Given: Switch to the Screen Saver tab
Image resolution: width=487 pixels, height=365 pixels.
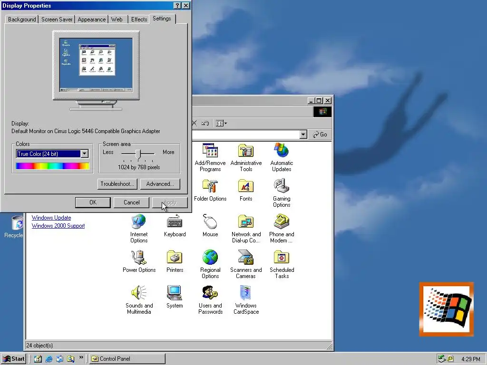Looking at the screenshot, I should point(57,19).
